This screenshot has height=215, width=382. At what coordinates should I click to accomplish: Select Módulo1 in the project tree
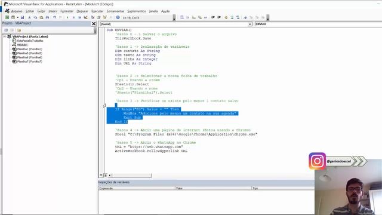tap(22, 45)
